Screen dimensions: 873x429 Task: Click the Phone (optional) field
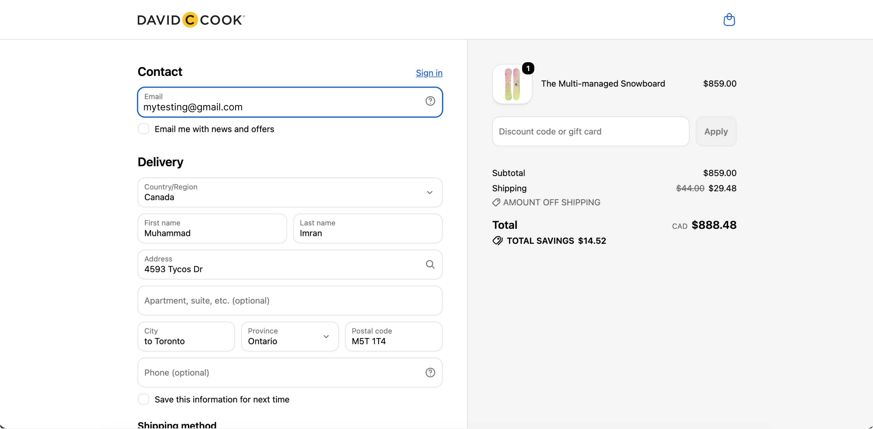pos(290,373)
